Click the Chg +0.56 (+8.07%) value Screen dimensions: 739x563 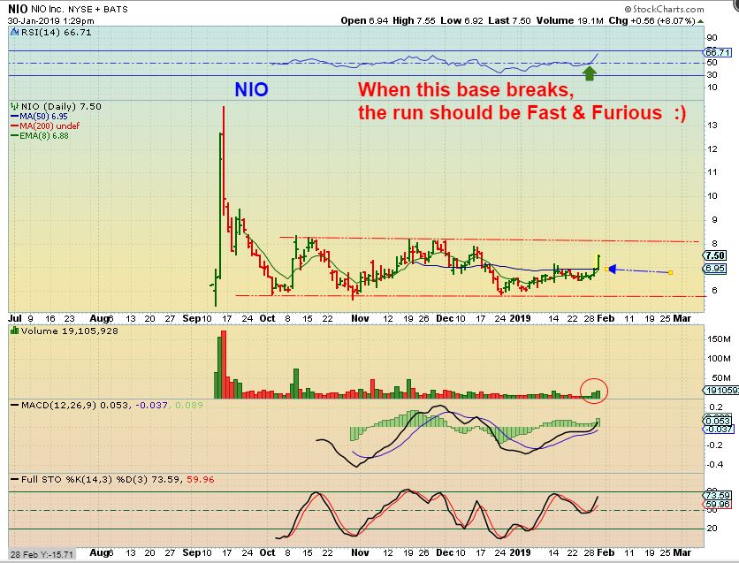point(652,20)
